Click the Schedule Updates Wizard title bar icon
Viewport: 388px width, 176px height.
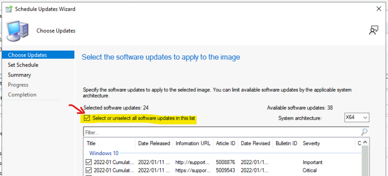coord(8,9)
